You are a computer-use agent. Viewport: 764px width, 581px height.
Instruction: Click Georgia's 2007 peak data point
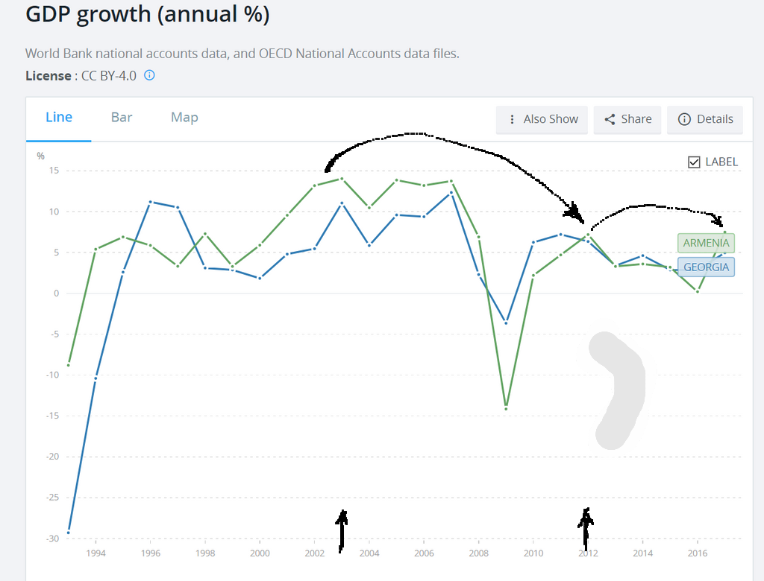coord(451,193)
